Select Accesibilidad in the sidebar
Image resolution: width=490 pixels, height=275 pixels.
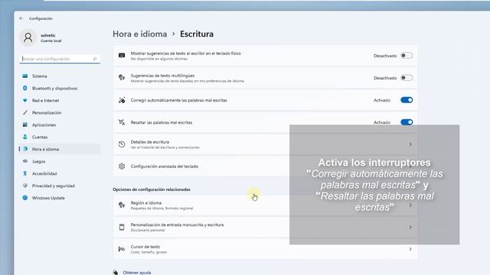point(60,173)
